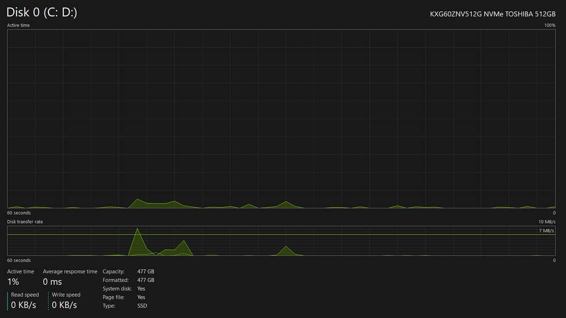Click the 100% label above Active time graph
Viewport: 566px width, 318px height.
[550, 25]
